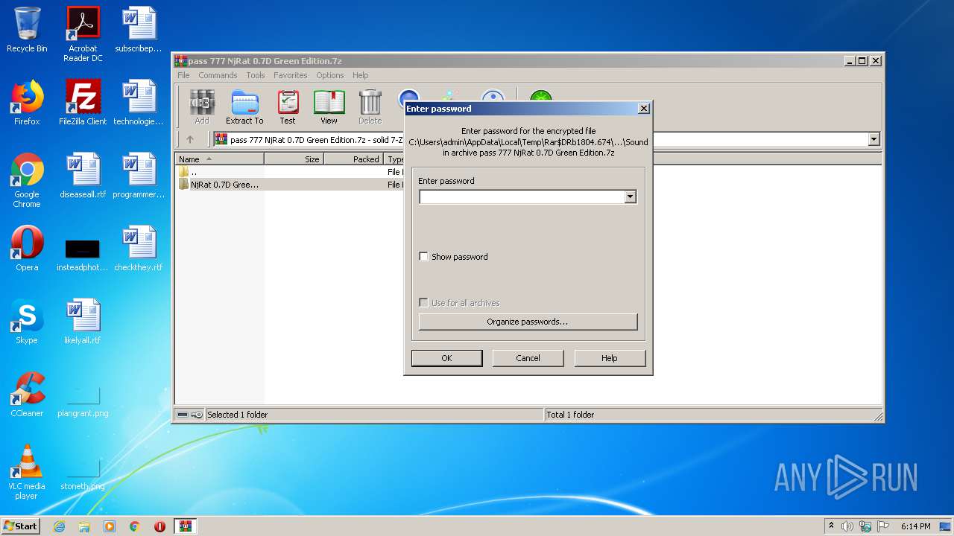Click the drive/key icon in status bar
The height and width of the screenshot is (536, 954).
(x=190, y=415)
